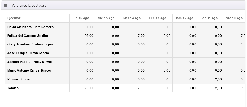The height and width of the screenshot is (107, 247).
Task: Select the Dom 12 Ago column header
Action: [x=184, y=18]
